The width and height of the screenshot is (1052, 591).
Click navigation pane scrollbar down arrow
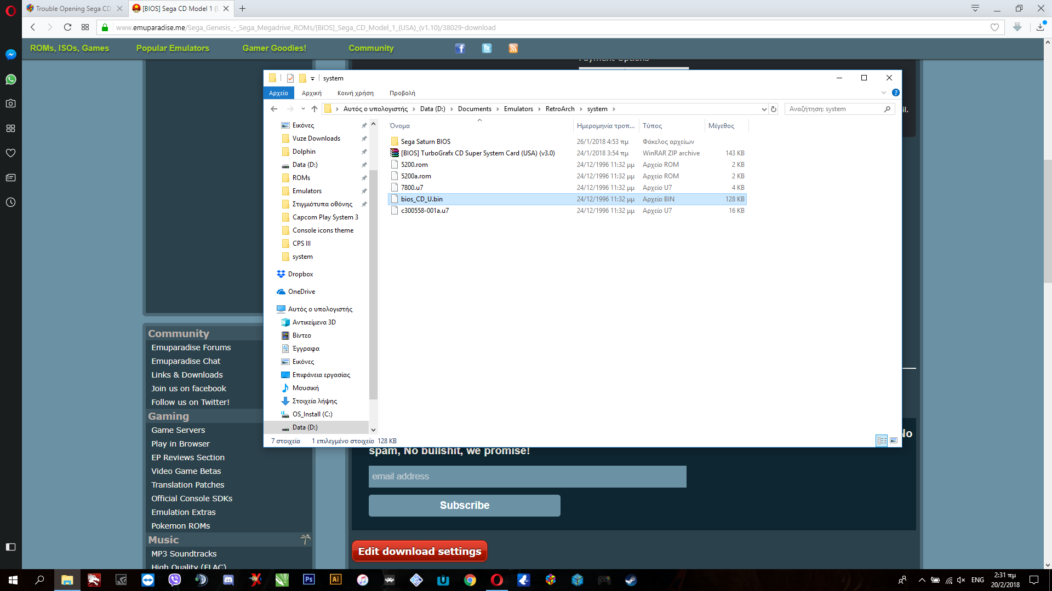click(373, 430)
